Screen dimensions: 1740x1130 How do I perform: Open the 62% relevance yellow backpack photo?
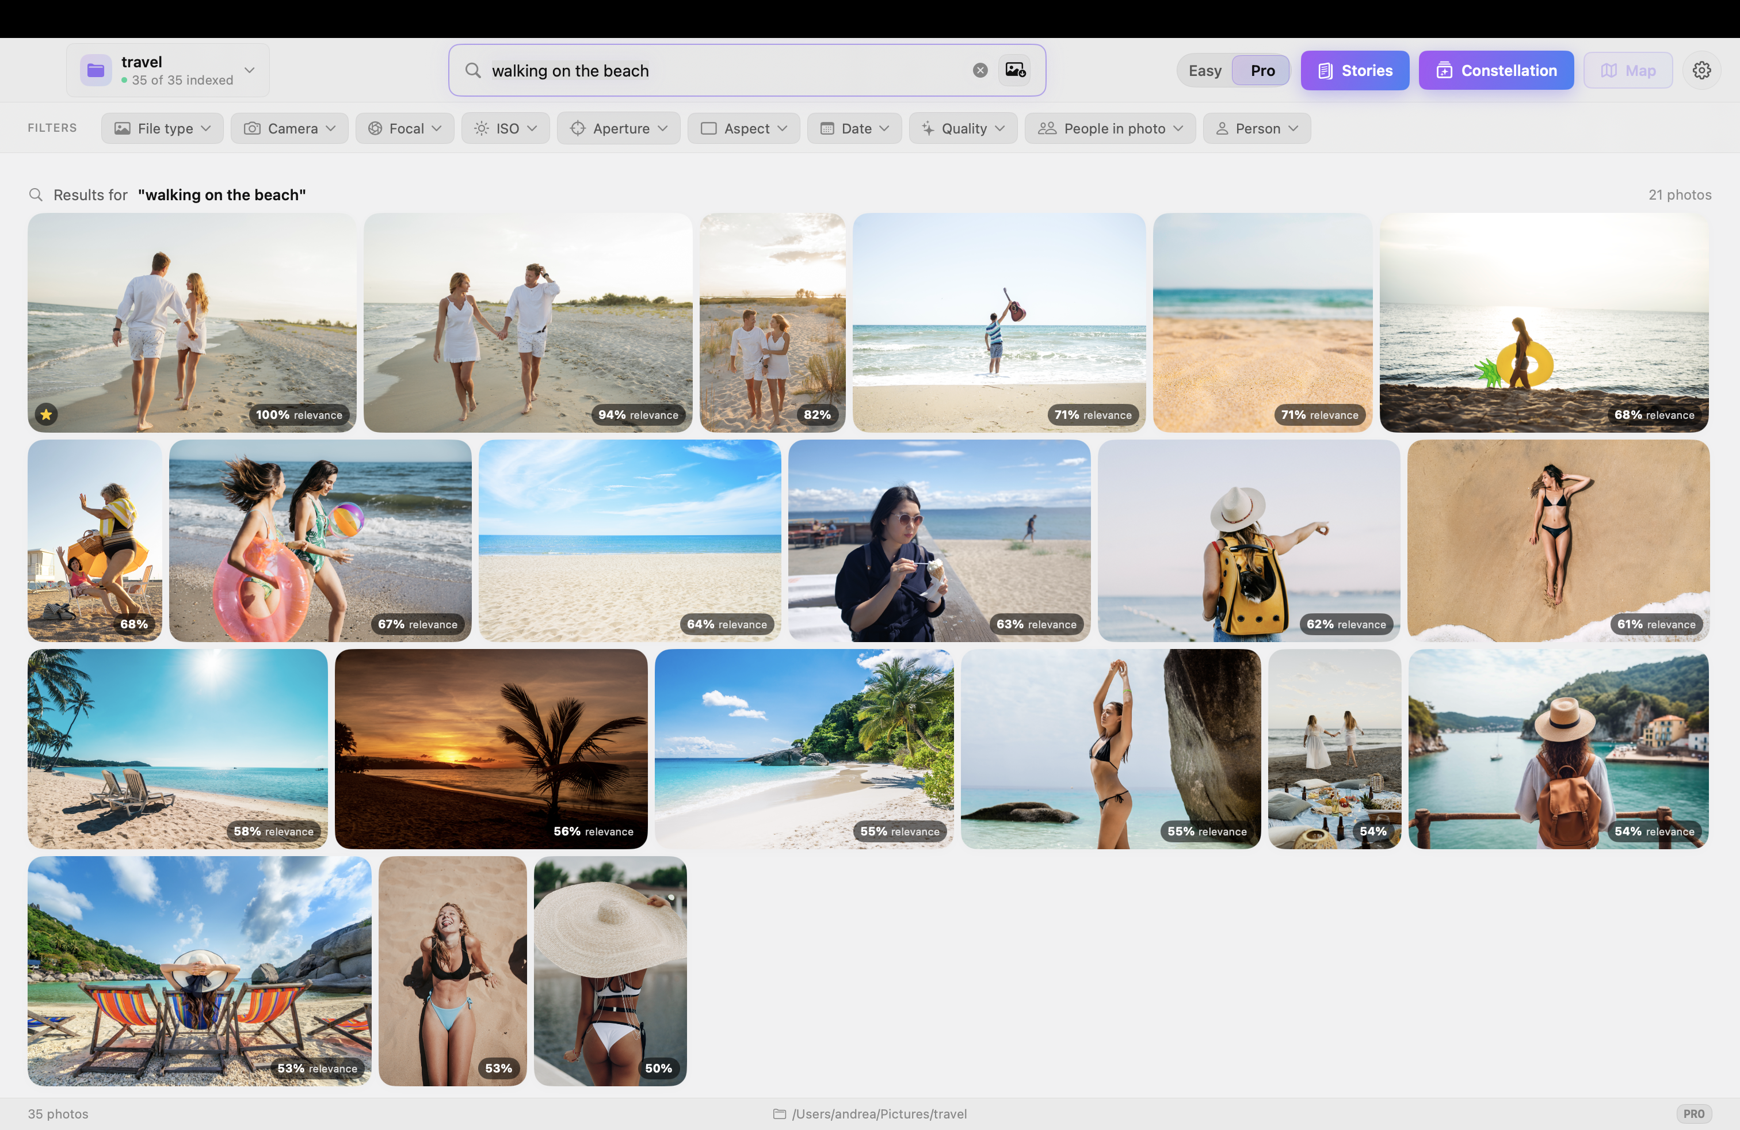point(1249,540)
